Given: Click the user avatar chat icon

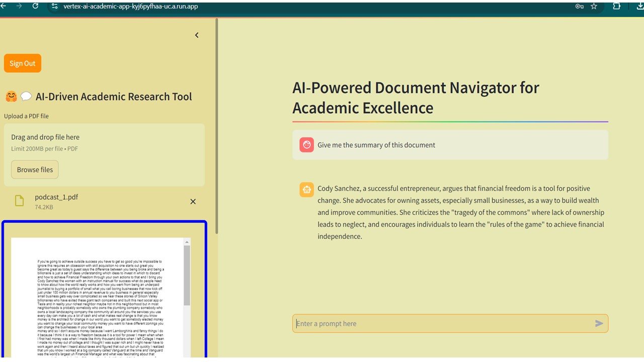Looking at the screenshot, I should click(x=306, y=145).
